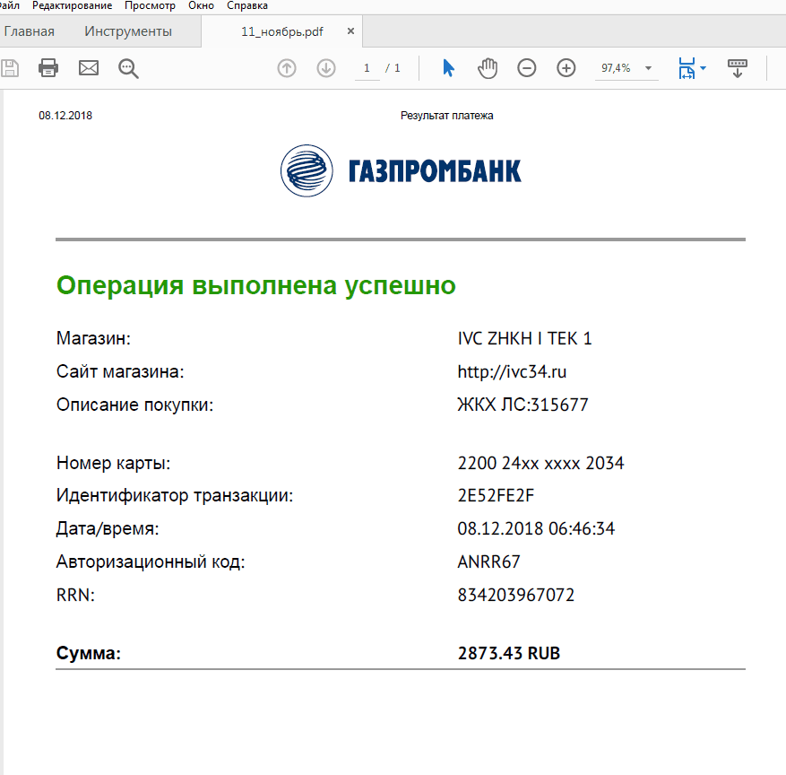Click RRN value 834203967072
Screen dimensions: 786x775
[x=516, y=595]
